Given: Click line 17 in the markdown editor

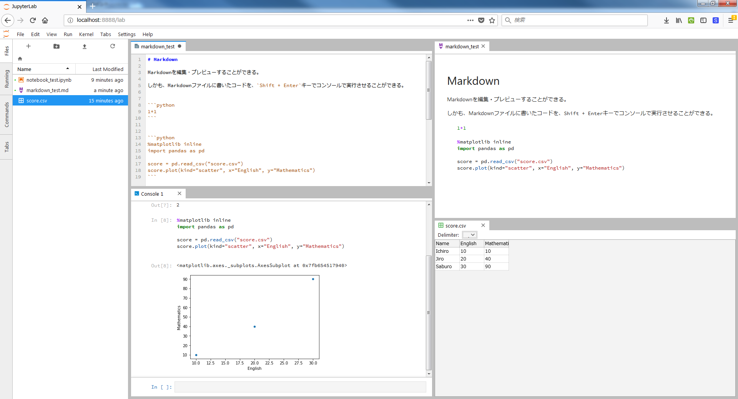Looking at the screenshot, I should (x=195, y=164).
